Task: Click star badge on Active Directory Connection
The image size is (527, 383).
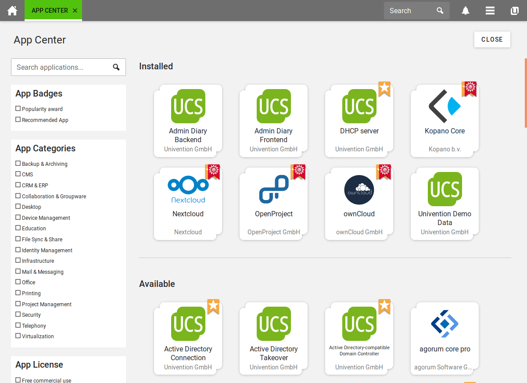Action: tap(213, 306)
